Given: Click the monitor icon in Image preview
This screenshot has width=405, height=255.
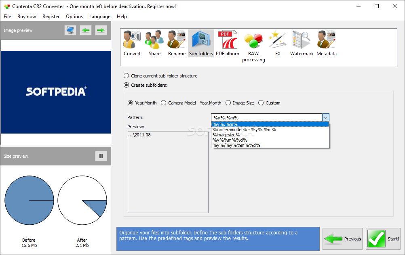Looking at the screenshot, I should (70, 30).
